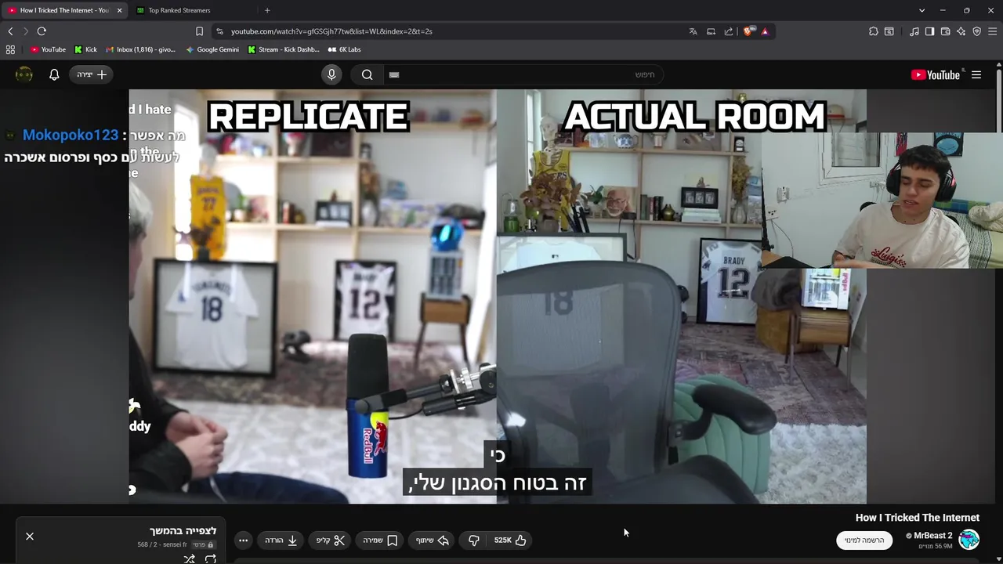Create a clip with scissors button
Viewport: 1003px width, 564px height.
(331, 540)
